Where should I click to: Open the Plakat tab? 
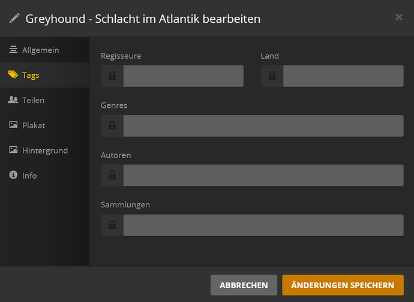pos(33,125)
